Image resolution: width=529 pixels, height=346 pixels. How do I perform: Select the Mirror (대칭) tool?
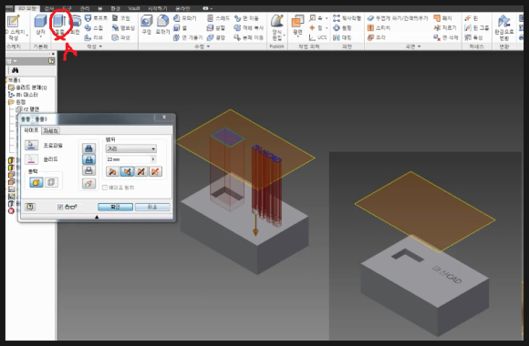342,37
